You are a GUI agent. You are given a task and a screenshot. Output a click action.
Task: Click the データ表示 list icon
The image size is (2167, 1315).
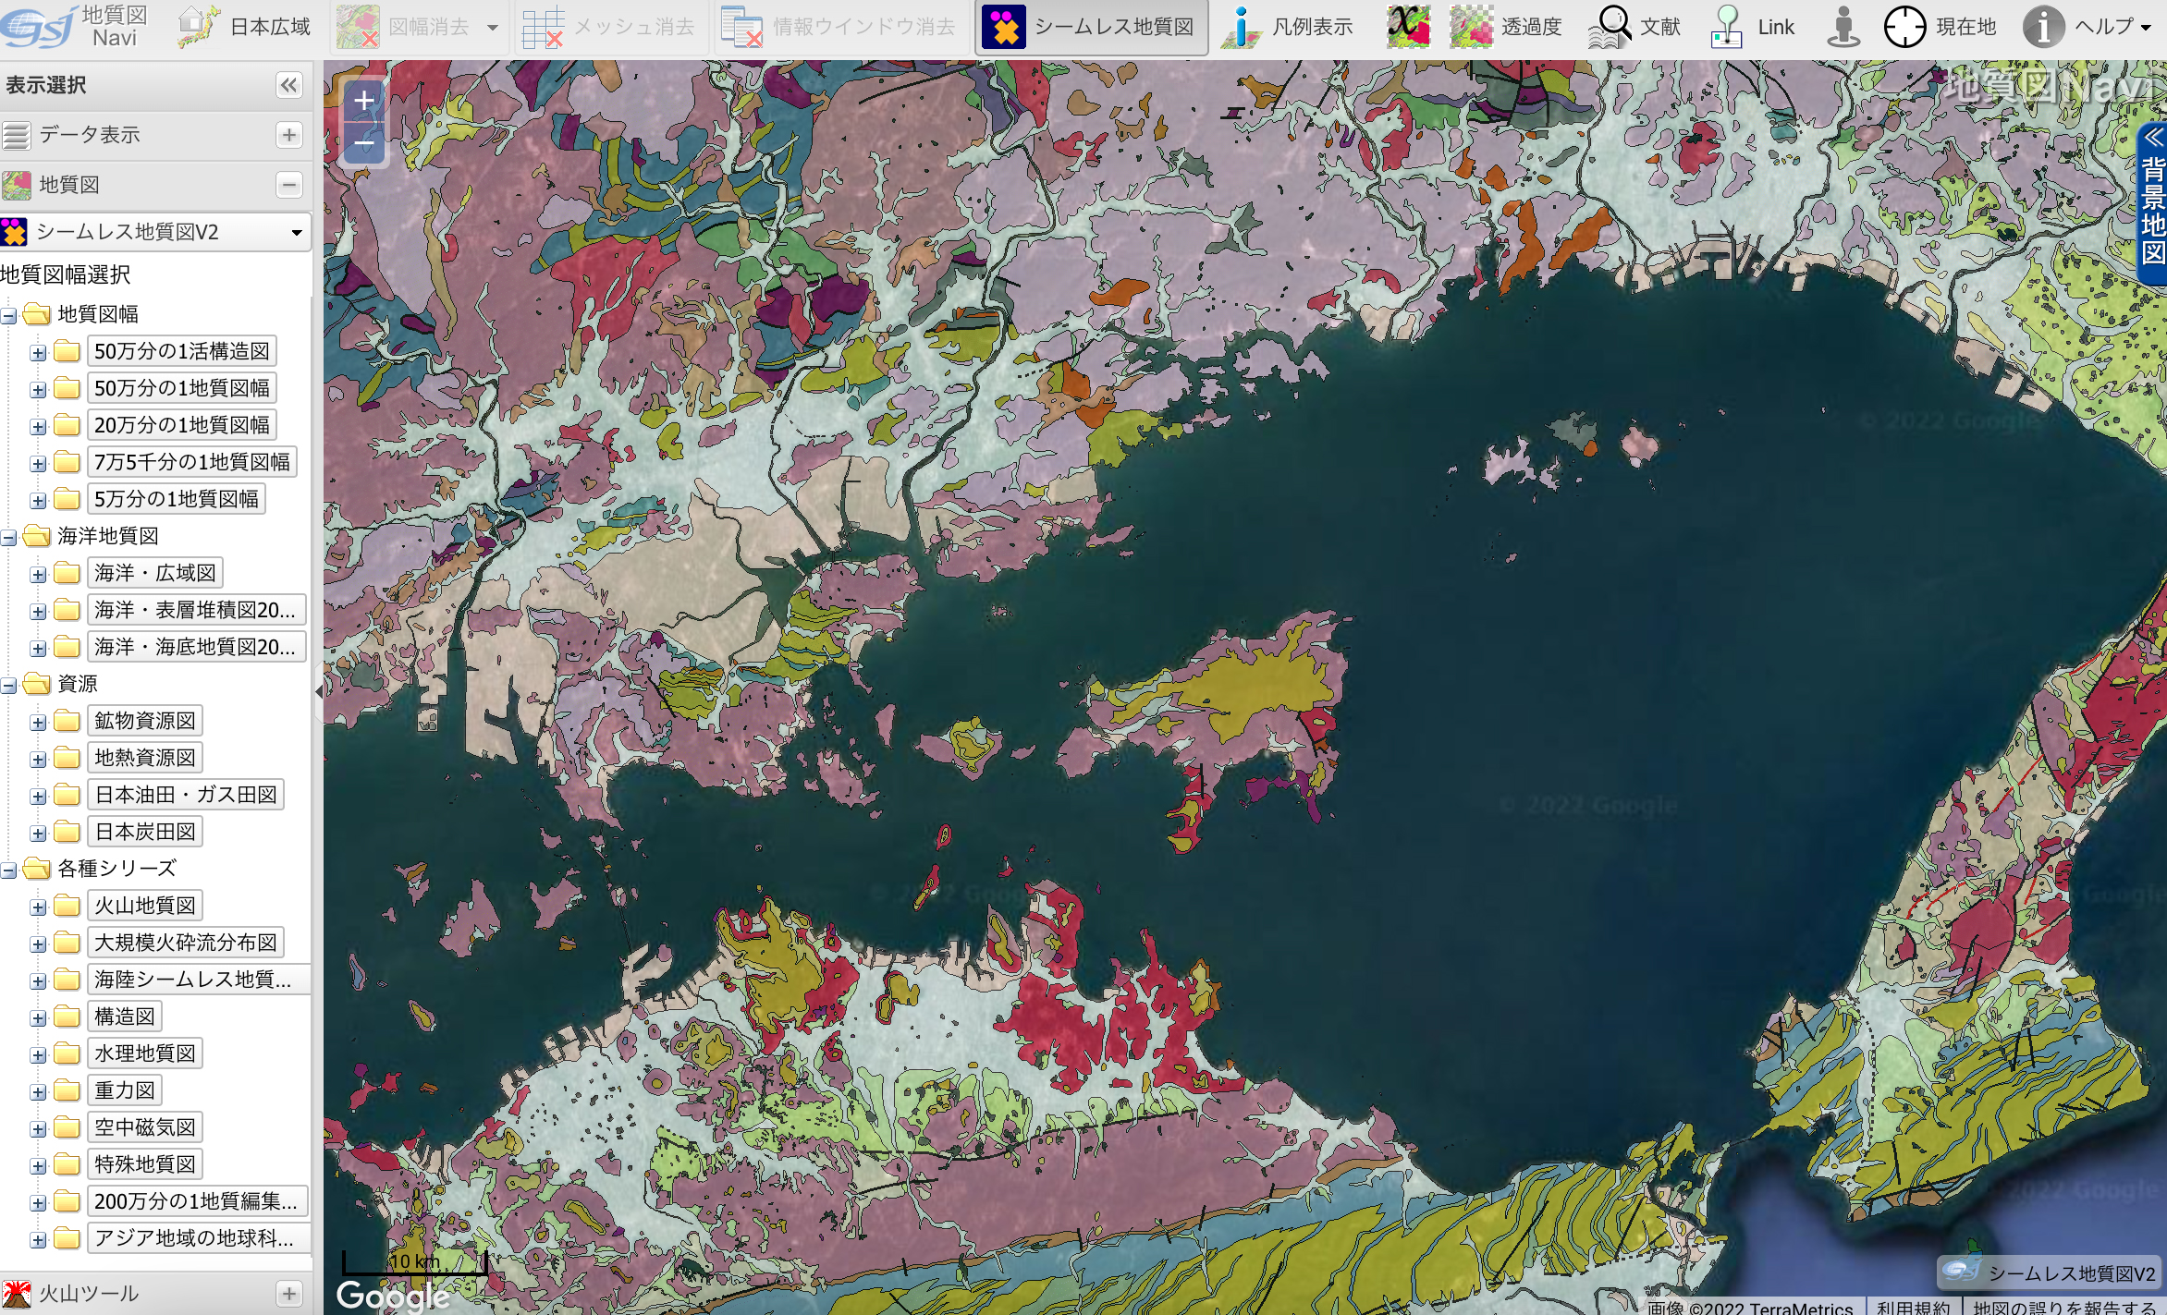click(x=16, y=135)
